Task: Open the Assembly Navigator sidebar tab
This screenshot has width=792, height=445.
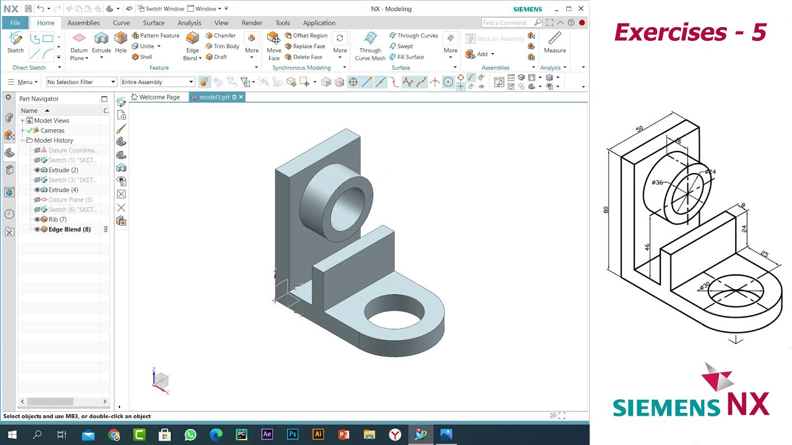Action: [x=9, y=117]
